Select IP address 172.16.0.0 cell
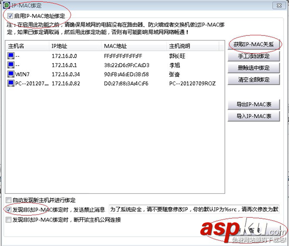 (64, 56)
